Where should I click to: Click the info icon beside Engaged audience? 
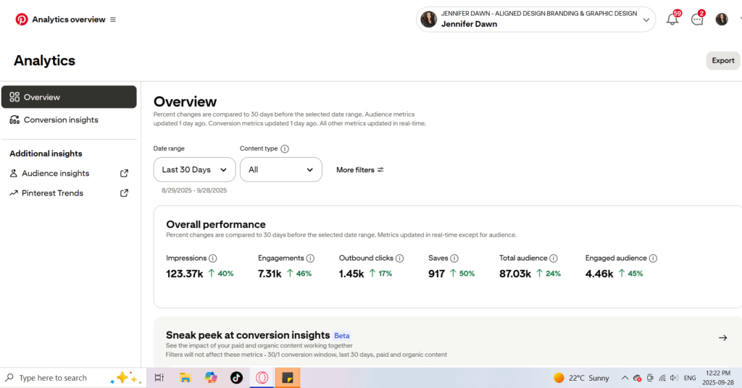(x=653, y=258)
